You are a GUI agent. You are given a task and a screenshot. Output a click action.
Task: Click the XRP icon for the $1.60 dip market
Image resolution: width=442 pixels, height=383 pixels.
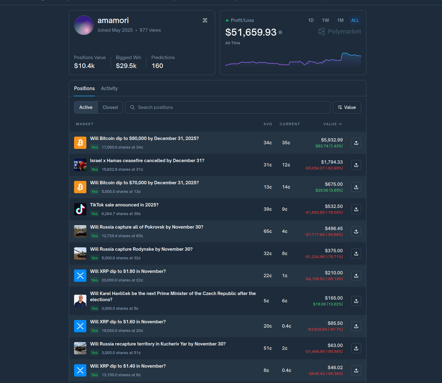click(x=80, y=326)
